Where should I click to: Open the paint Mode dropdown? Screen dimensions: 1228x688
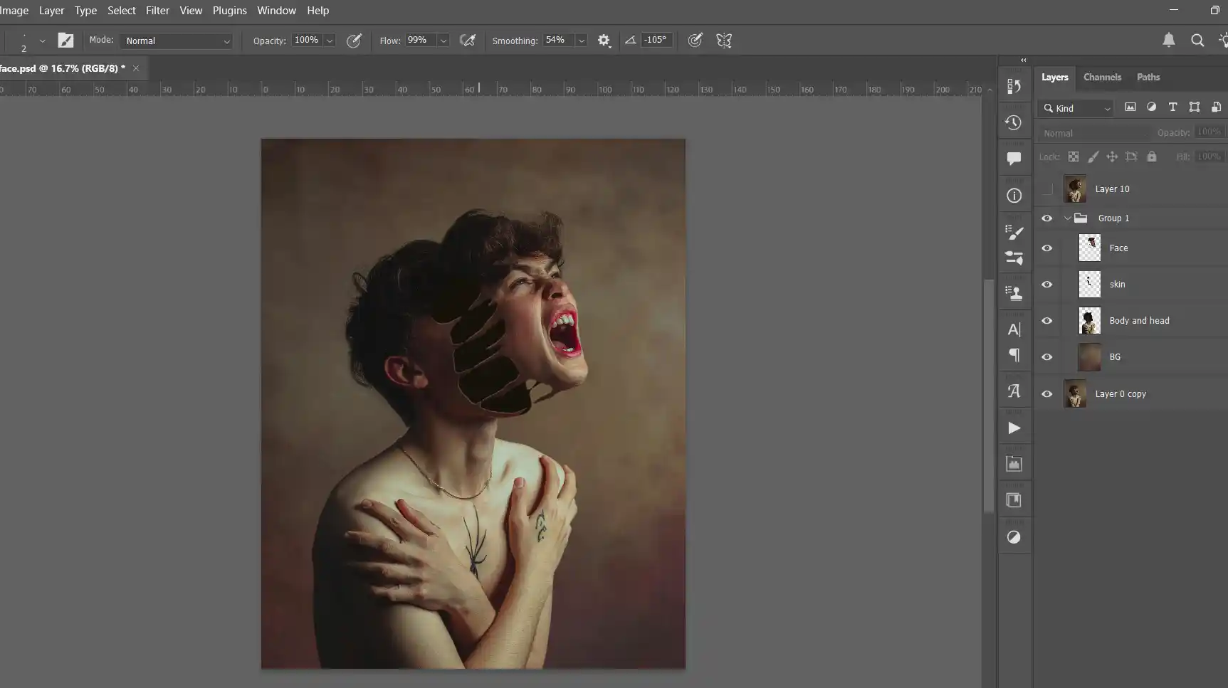click(x=177, y=41)
